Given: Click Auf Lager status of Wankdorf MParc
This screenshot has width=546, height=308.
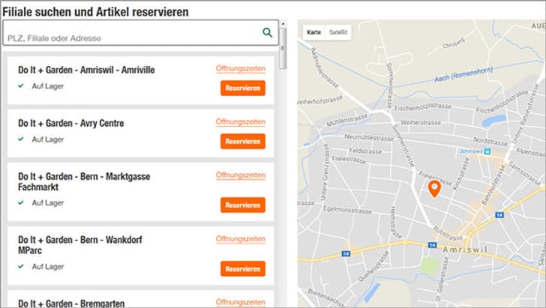Looking at the screenshot, I should pos(48,267).
